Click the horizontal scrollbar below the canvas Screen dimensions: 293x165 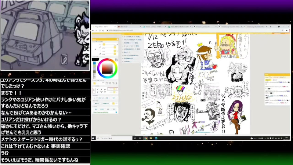tap(123, 135)
